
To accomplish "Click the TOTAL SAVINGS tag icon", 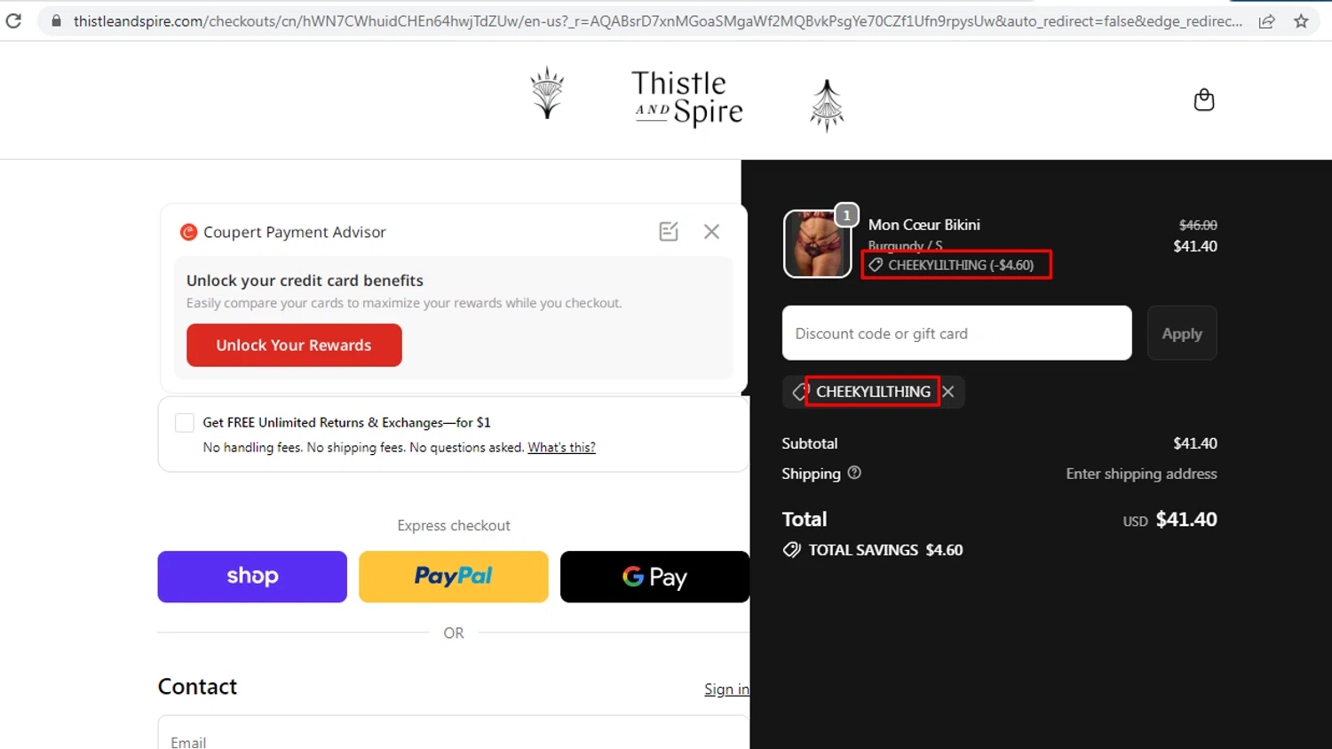I will point(791,550).
